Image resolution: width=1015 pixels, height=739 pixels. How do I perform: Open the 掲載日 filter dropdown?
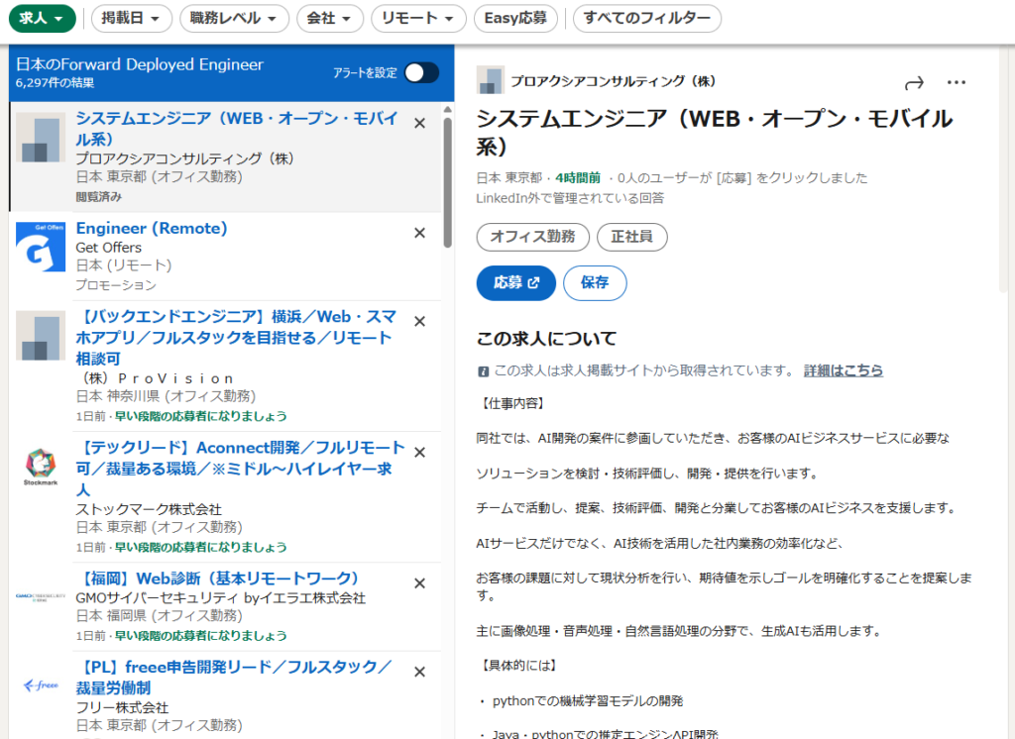(132, 19)
